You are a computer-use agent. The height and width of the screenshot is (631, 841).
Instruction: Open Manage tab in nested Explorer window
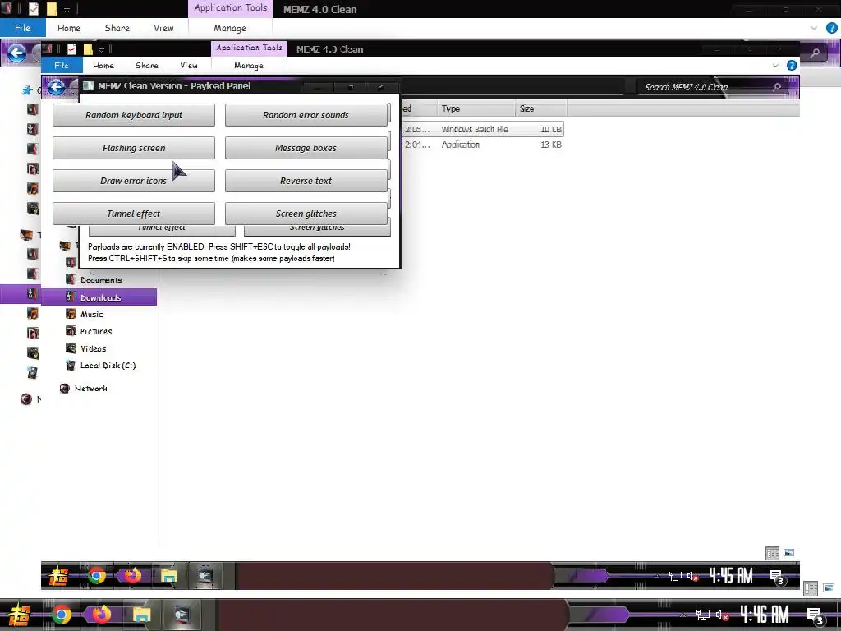249,65
